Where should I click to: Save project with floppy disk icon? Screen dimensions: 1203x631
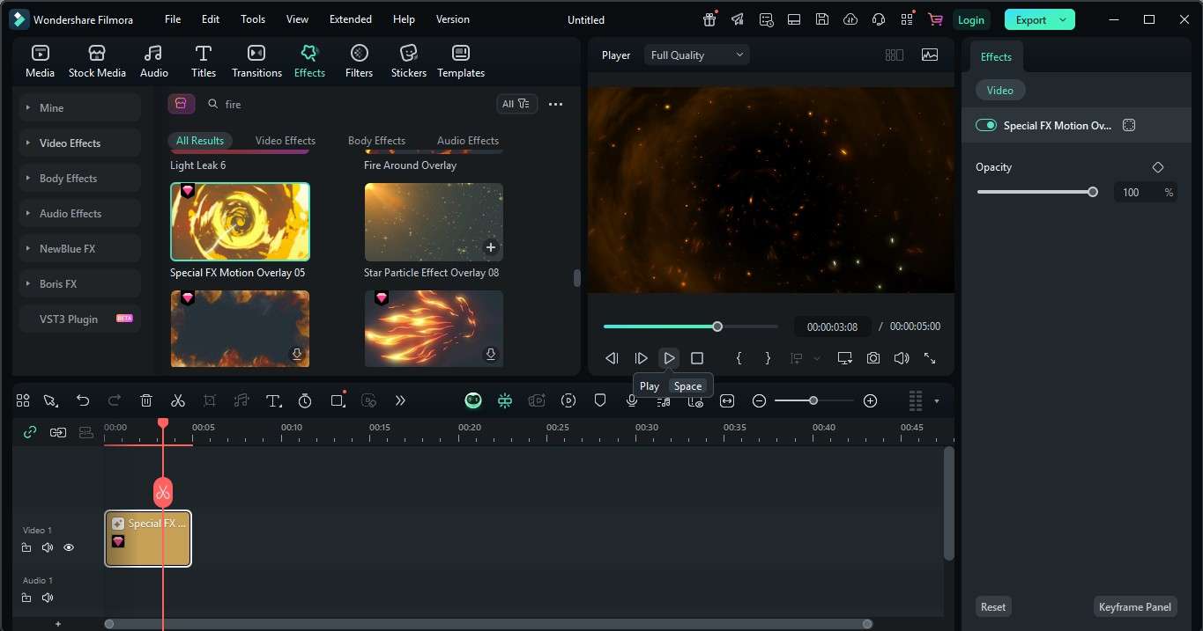pos(822,19)
